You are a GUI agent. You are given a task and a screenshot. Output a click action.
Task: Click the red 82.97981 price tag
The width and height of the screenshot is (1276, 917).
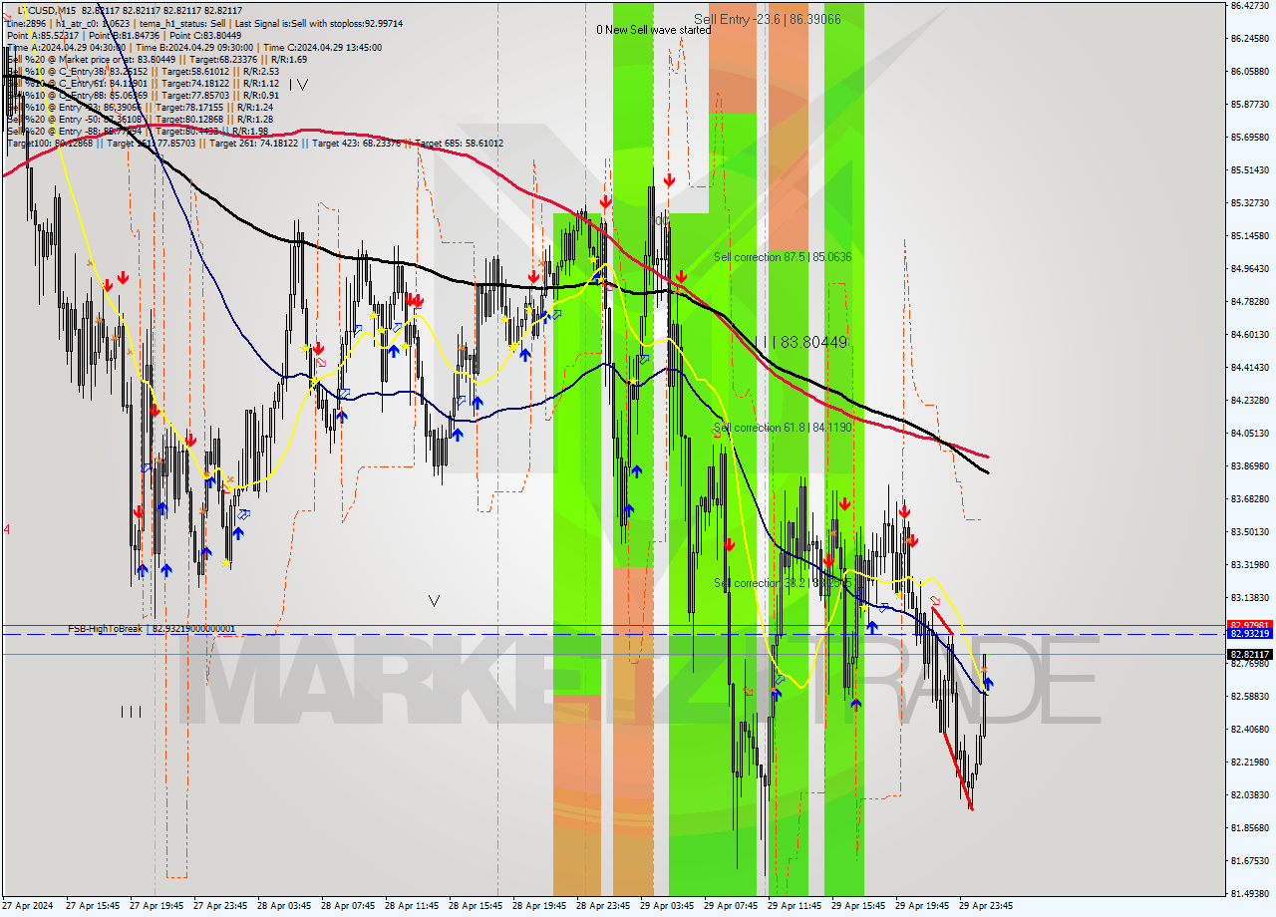click(x=1250, y=625)
